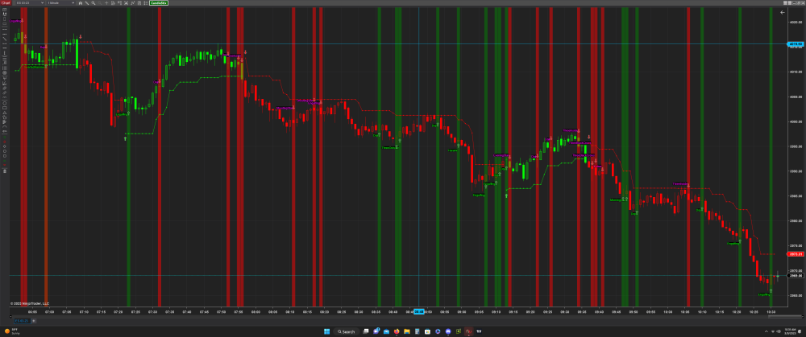Viewport: 806px width, 337px height.
Task: Click the left arrow icon near price axis
Action: click(781, 13)
